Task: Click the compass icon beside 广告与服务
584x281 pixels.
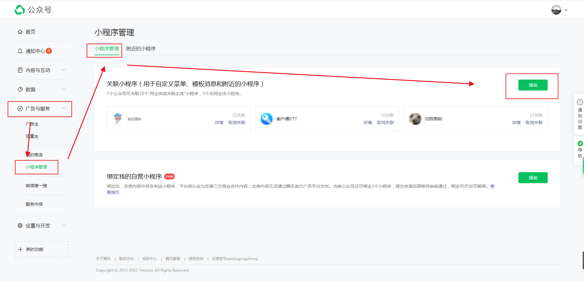Action: pyautogui.click(x=20, y=108)
